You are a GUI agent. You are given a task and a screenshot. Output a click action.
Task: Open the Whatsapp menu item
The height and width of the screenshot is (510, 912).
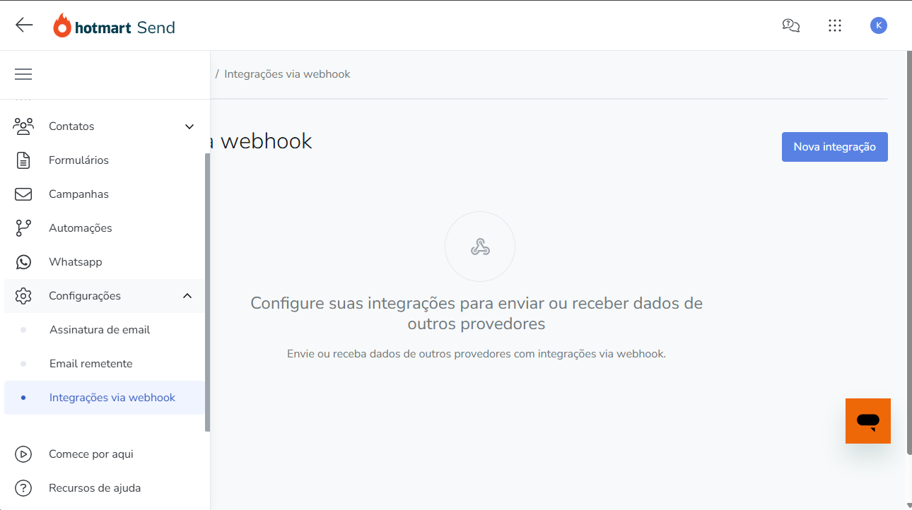point(105,262)
